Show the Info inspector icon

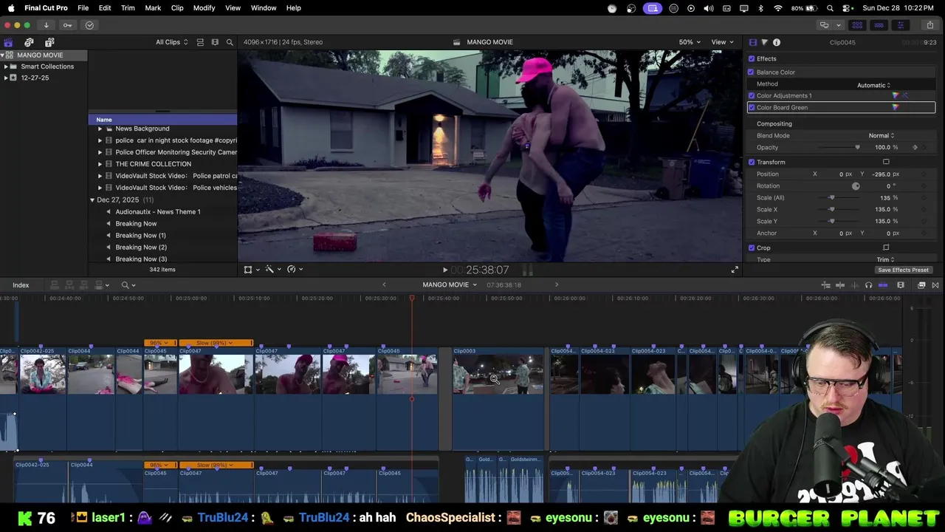click(776, 42)
